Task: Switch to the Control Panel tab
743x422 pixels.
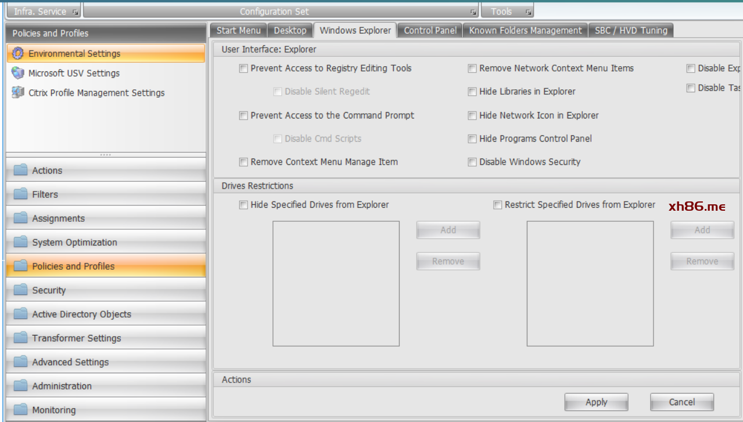Action: pyautogui.click(x=430, y=31)
